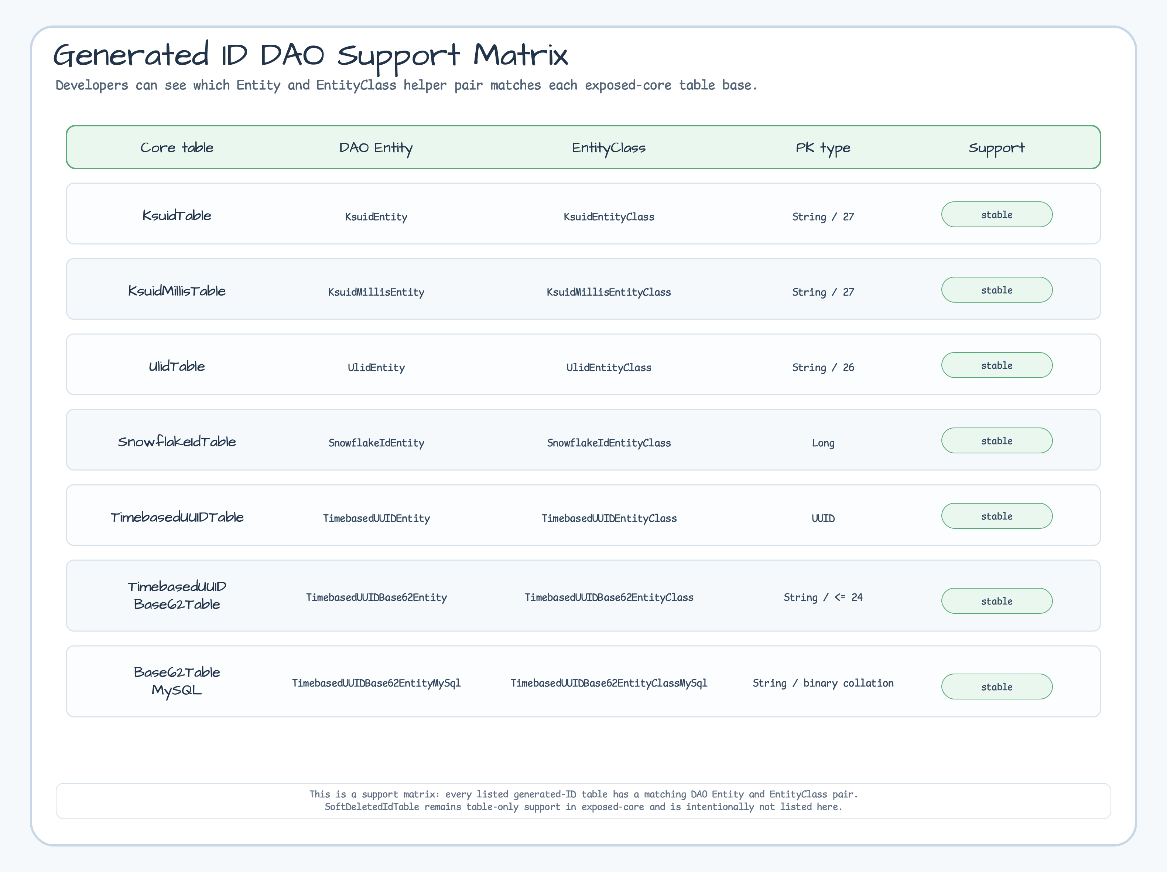The height and width of the screenshot is (872, 1167).
Task: Select the TimebasedUUIDBase62EntityMySql cell
Action: [376, 683]
